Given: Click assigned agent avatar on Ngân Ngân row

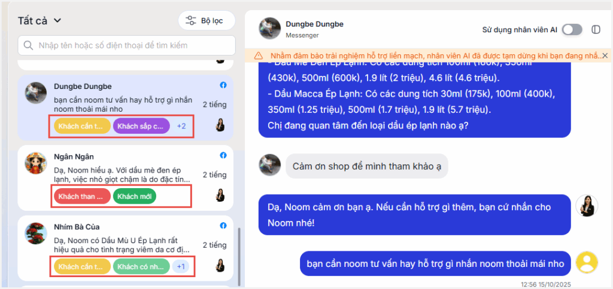Looking at the screenshot, I should click(x=220, y=195).
